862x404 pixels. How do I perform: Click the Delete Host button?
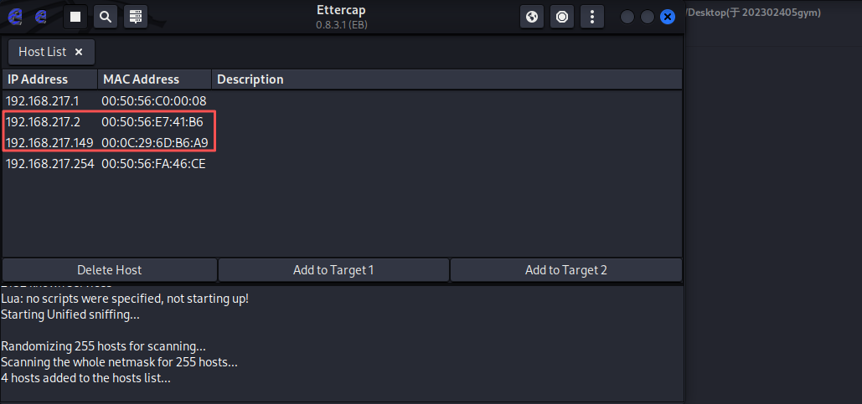[x=110, y=270]
